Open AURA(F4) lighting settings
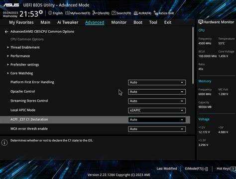This screenshot has height=179, width=236. click(x=142, y=13)
